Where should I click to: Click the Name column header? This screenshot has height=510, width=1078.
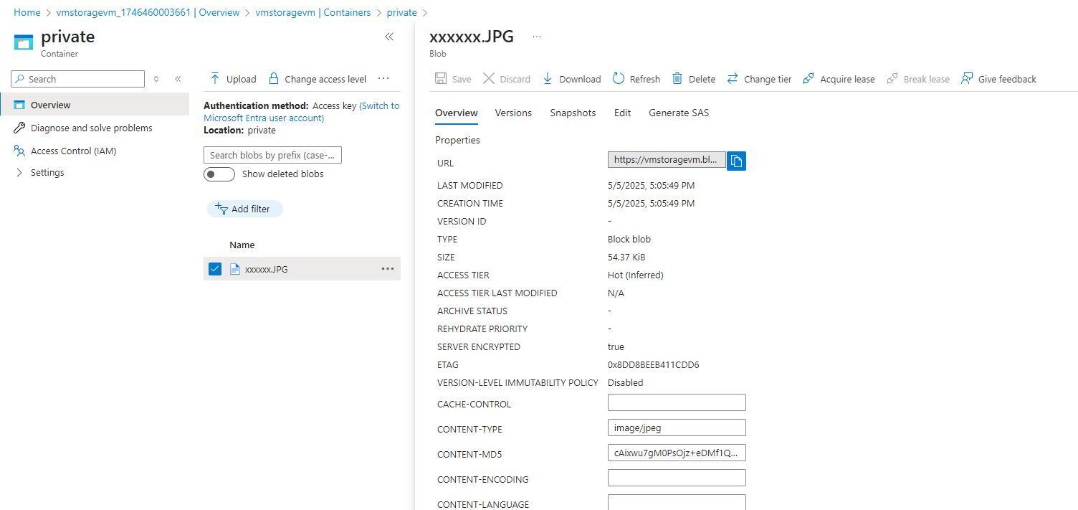[242, 245]
